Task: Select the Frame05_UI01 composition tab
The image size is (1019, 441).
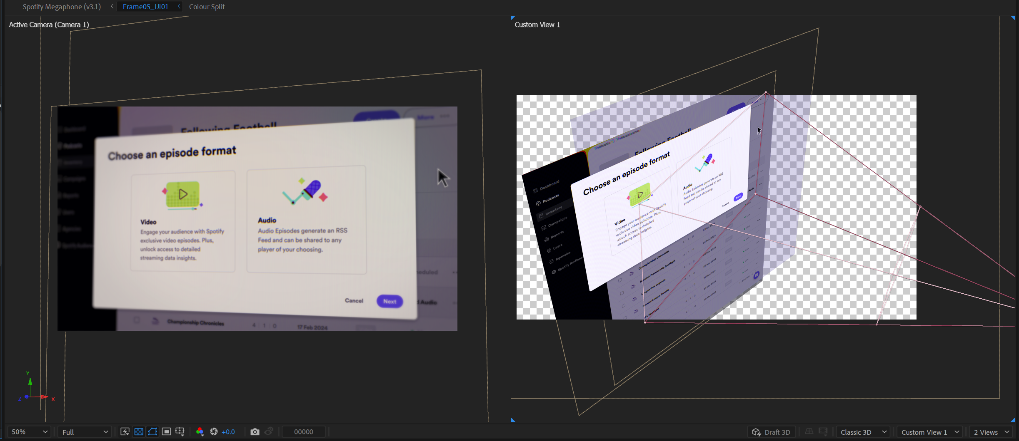Action: click(145, 7)
